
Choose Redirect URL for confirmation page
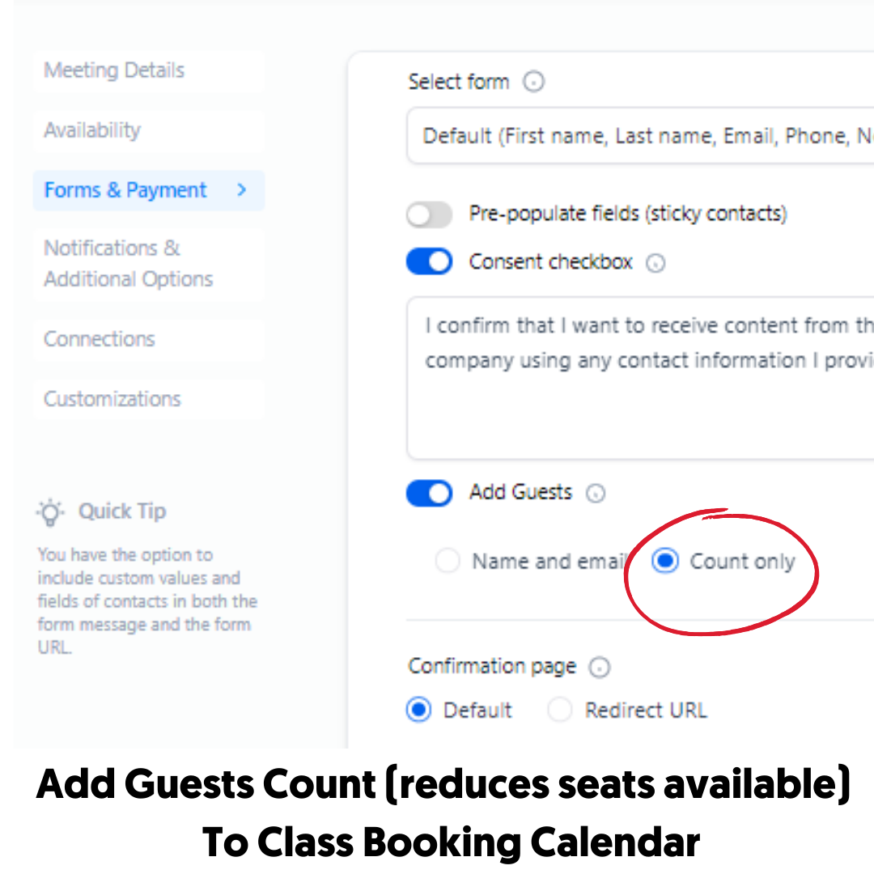(x=560, y=711)
